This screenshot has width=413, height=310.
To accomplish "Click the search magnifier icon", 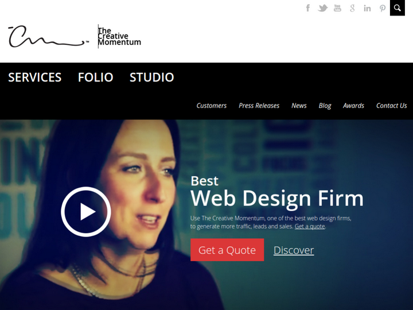I will [x=397, y=8].
